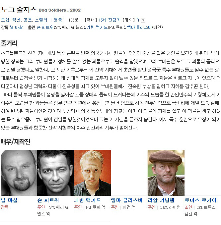Open the 액션 genre link
Screen dimensions: 221x225
click(x=16, y=20)
